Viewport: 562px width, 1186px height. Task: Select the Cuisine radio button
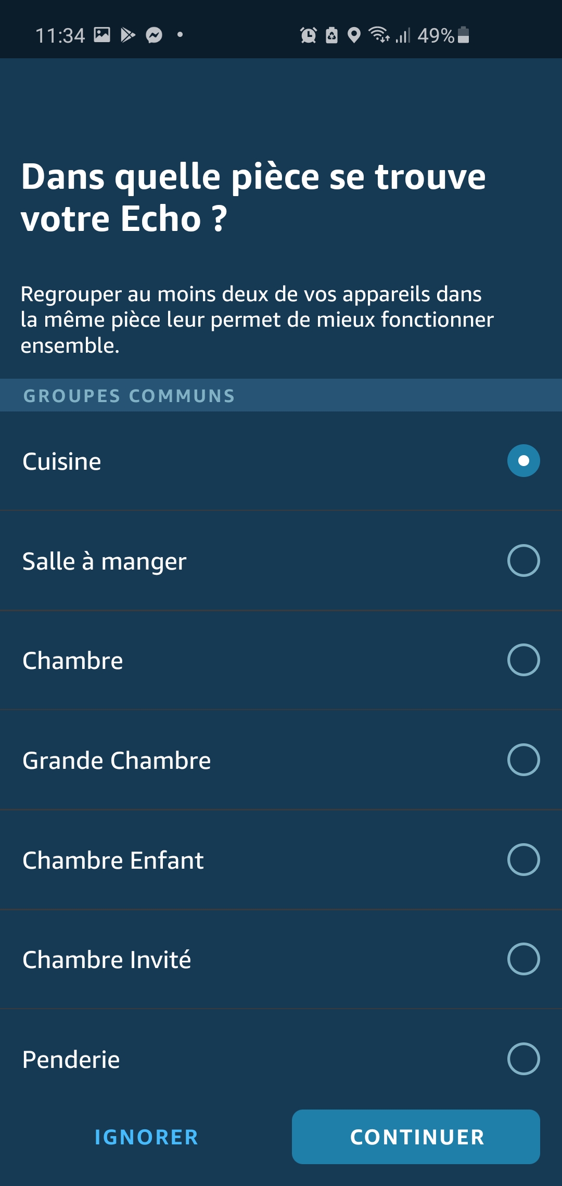tap(523, 461)
